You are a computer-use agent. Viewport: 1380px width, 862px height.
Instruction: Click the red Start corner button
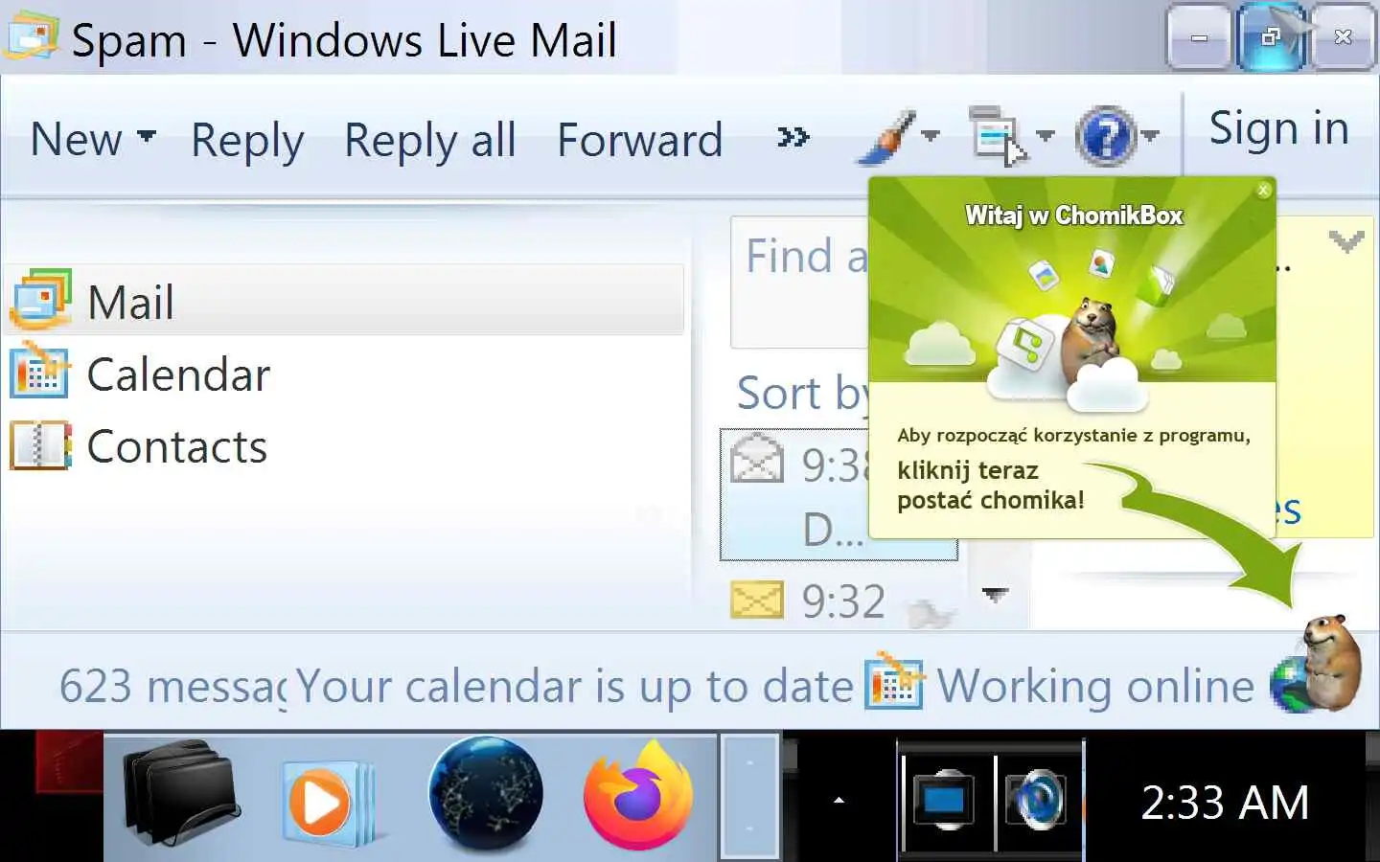(x=69, y=762)
